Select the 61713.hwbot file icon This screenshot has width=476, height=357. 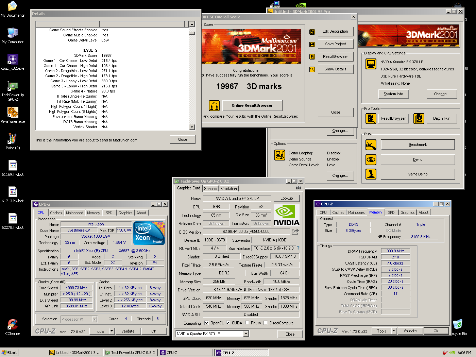(x=13, y=195)
